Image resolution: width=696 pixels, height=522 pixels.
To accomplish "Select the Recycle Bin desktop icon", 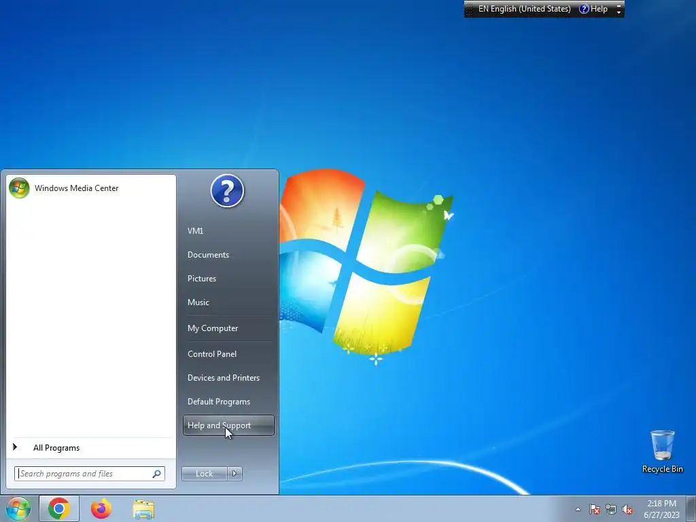I will coord(662,451).
